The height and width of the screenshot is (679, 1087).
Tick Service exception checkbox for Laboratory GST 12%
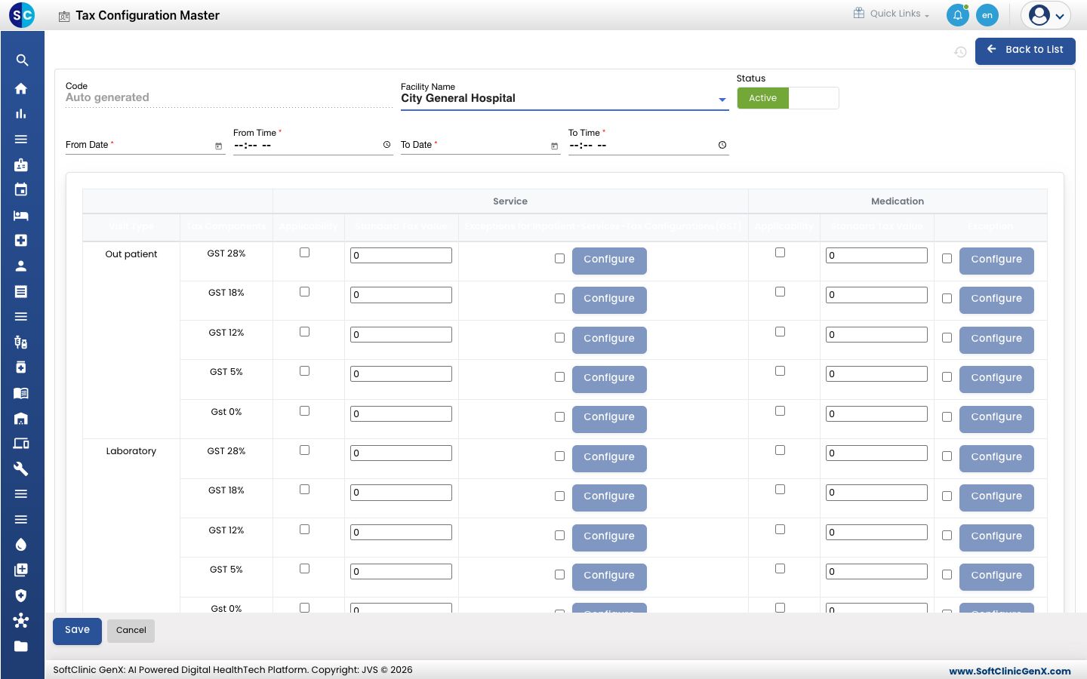pos(560,536)
